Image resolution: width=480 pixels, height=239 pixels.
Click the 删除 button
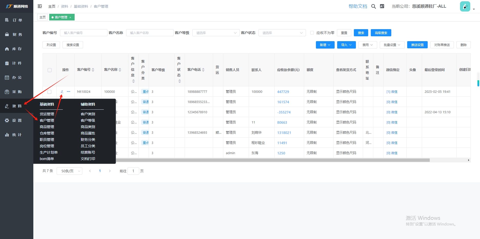(x=464, y=45)
